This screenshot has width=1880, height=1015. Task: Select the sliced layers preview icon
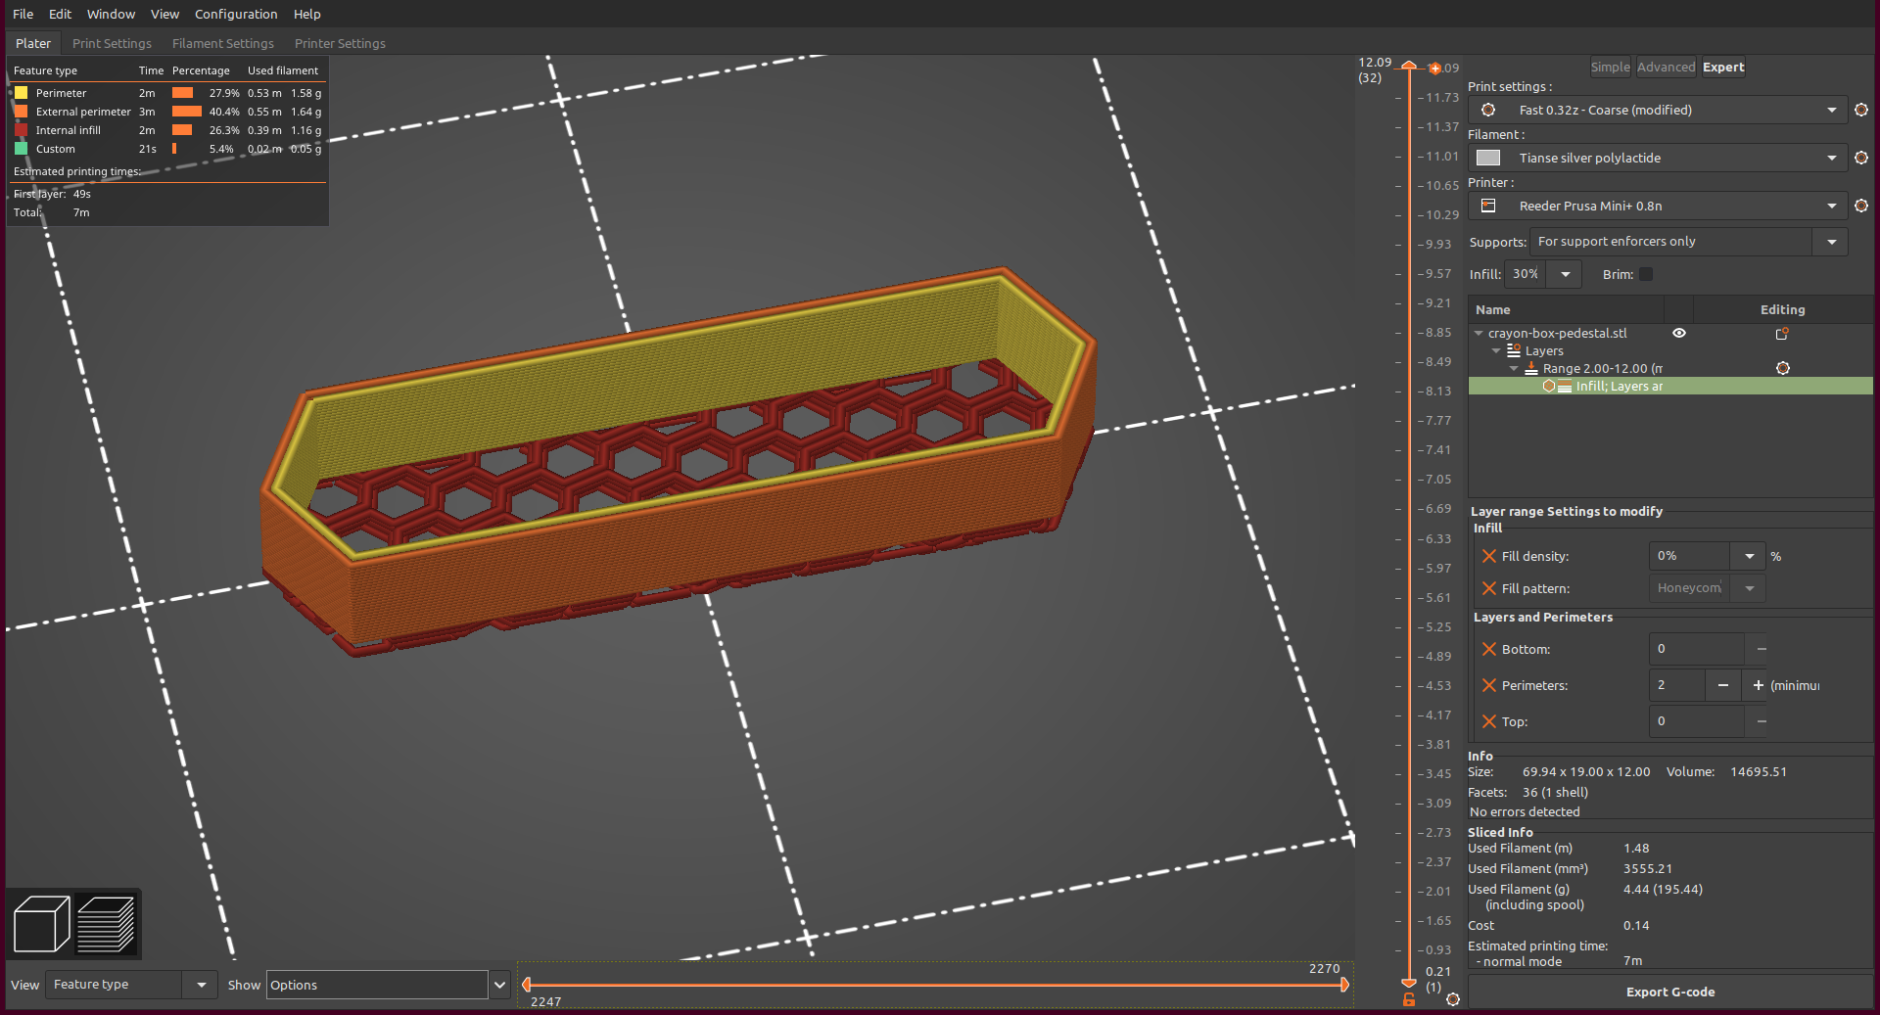coord(106,924)
